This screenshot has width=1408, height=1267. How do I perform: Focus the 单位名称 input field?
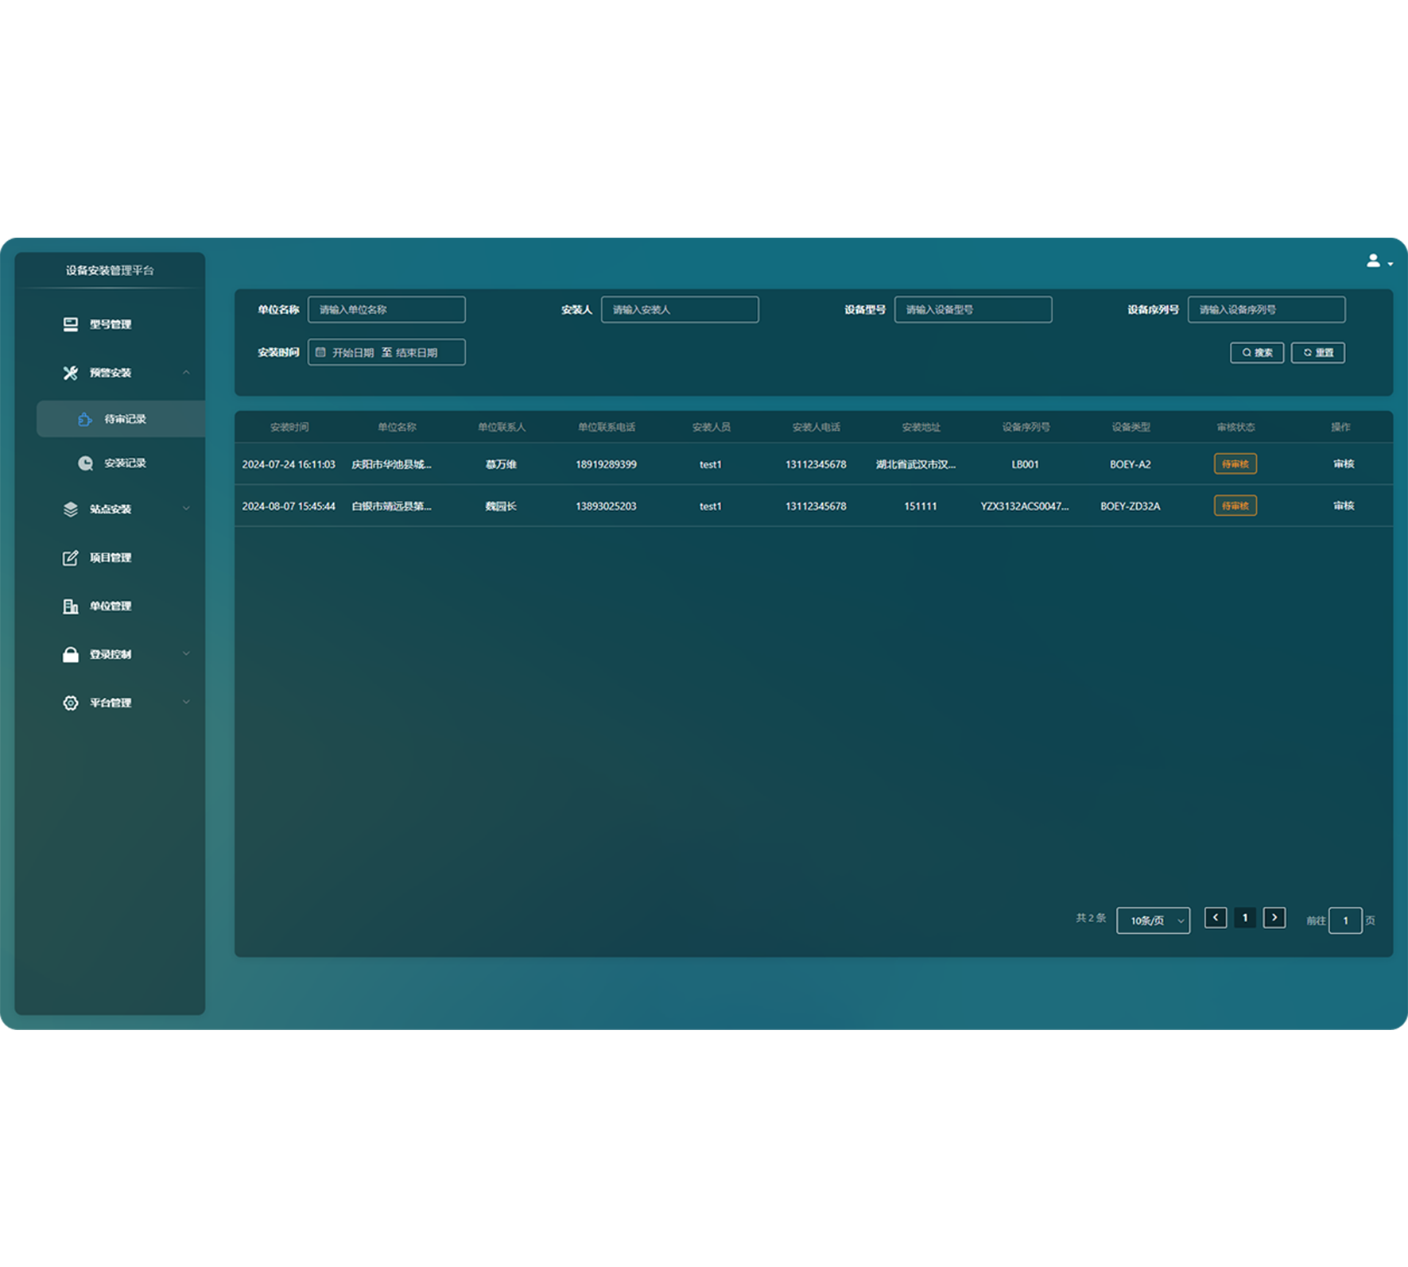386,309
